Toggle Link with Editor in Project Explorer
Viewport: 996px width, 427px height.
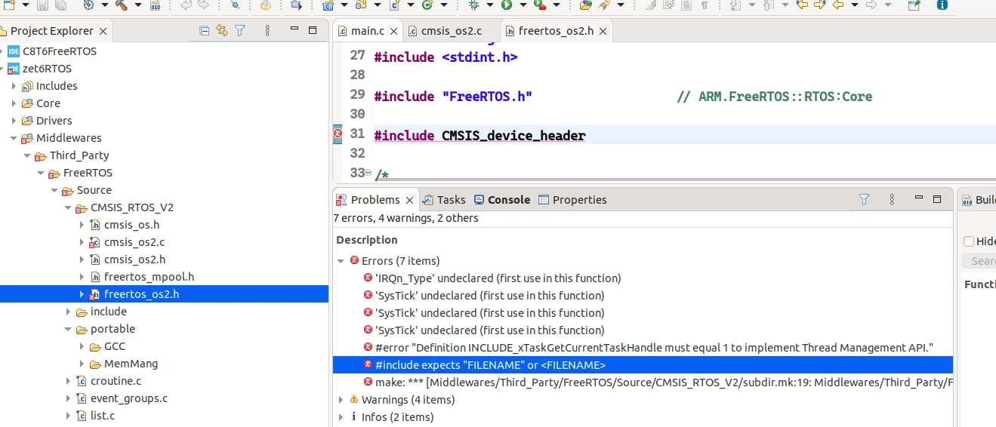click(x=221, y=31)
